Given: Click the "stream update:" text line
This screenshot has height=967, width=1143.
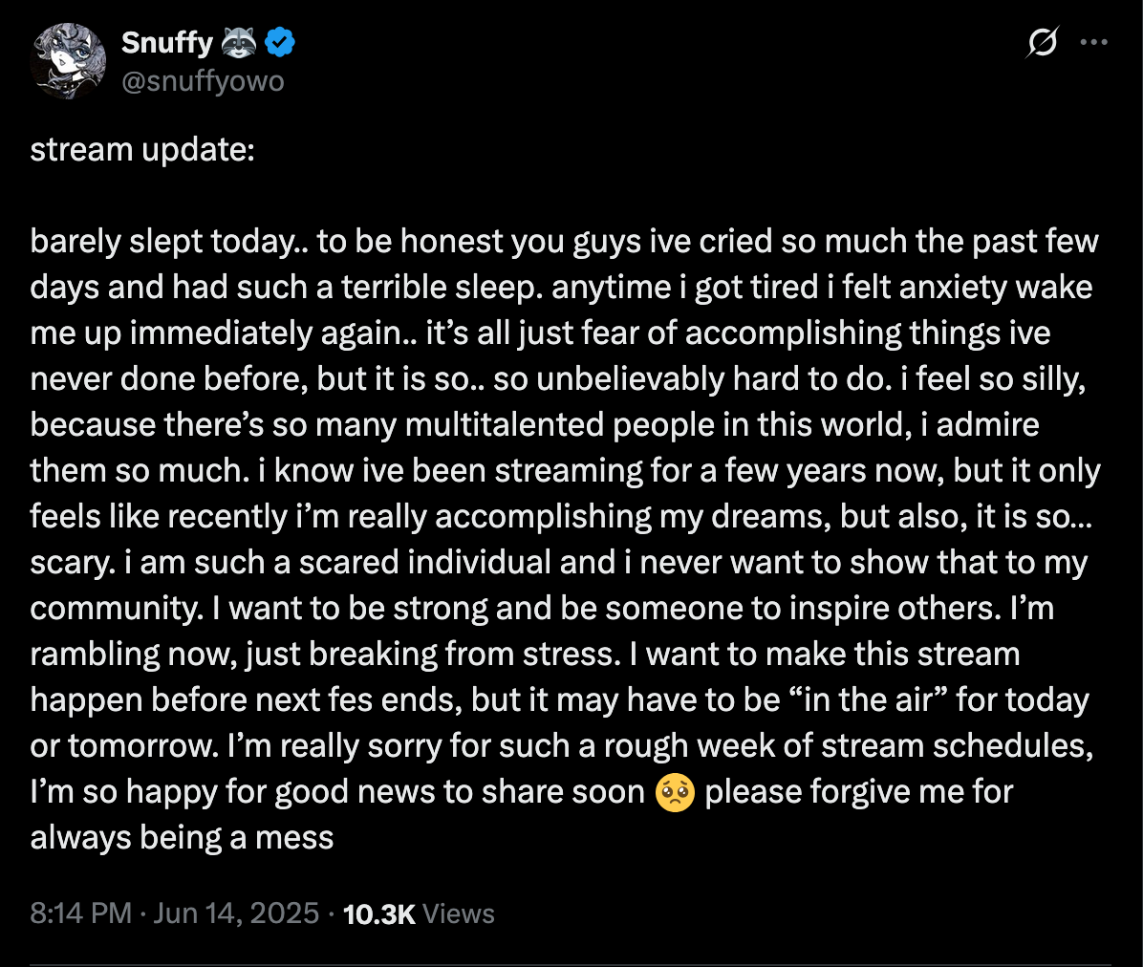Looking at the screenshot, I should (x=142, y=150).
